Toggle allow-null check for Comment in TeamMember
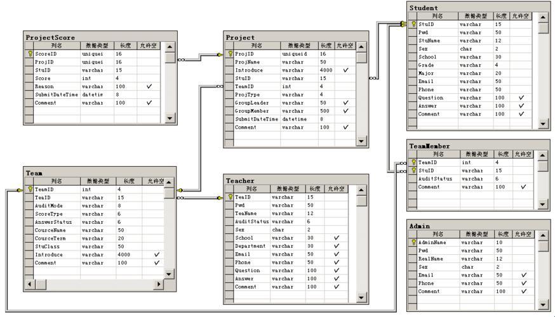 pyautogui.click(x=523, y=186)
